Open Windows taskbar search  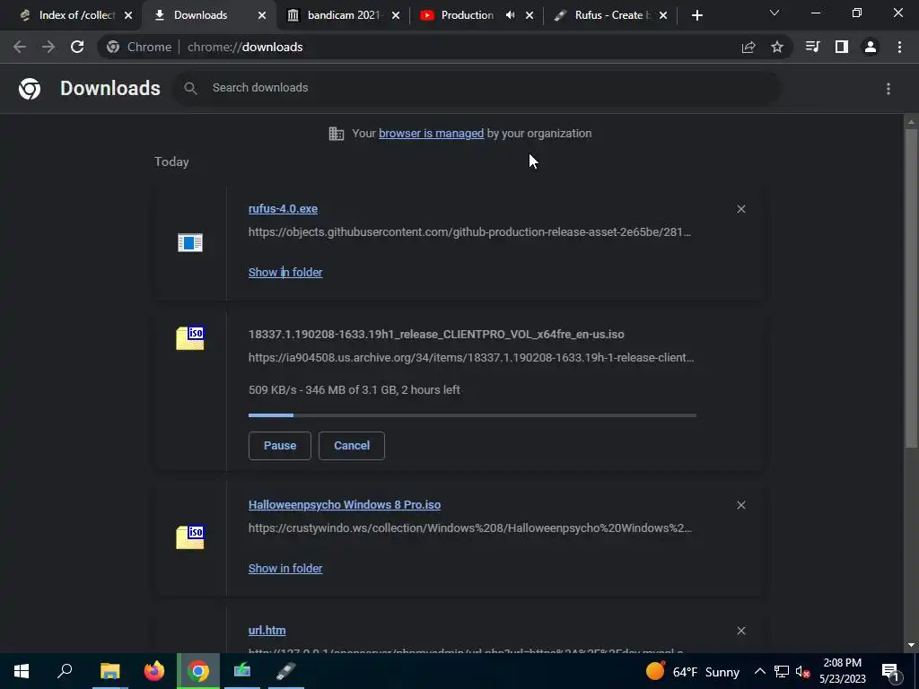[x=65, y=671]
